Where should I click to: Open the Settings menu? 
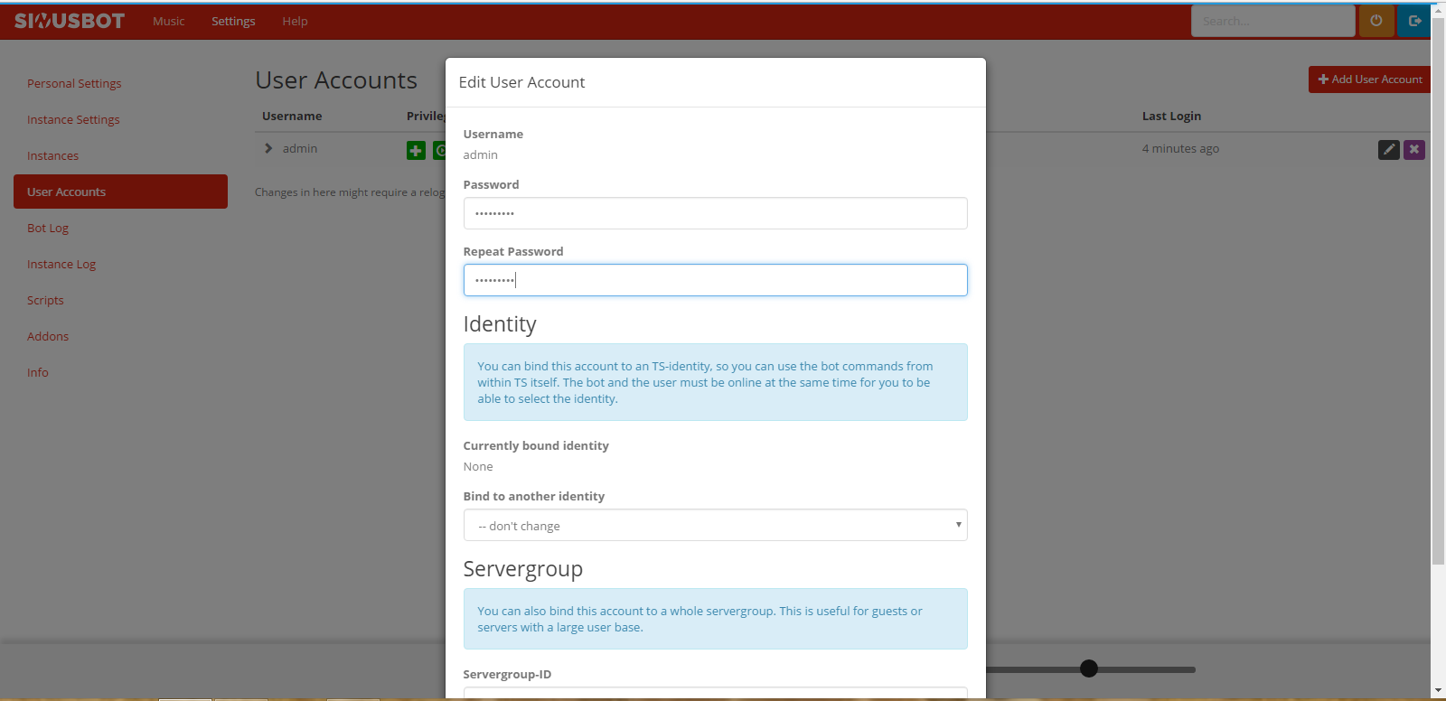pos(233,21)
